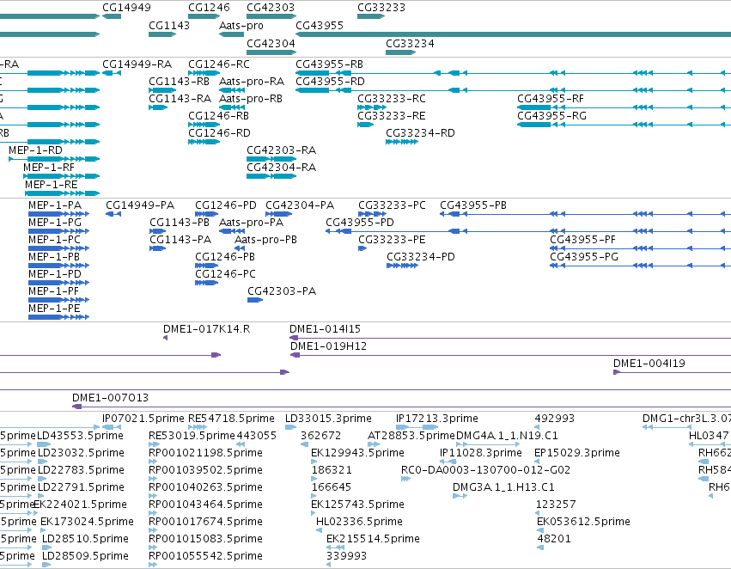731x569 pixels.
Task: Click protein CG43955-PB
Action: 473,205
